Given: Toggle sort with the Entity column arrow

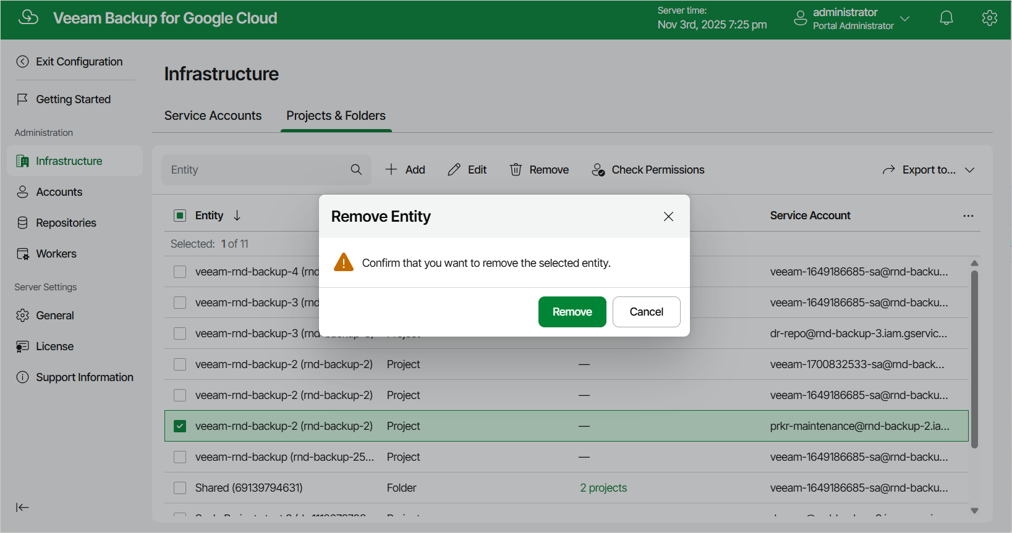Looking at the screenshot, I should tap(237, 215).
